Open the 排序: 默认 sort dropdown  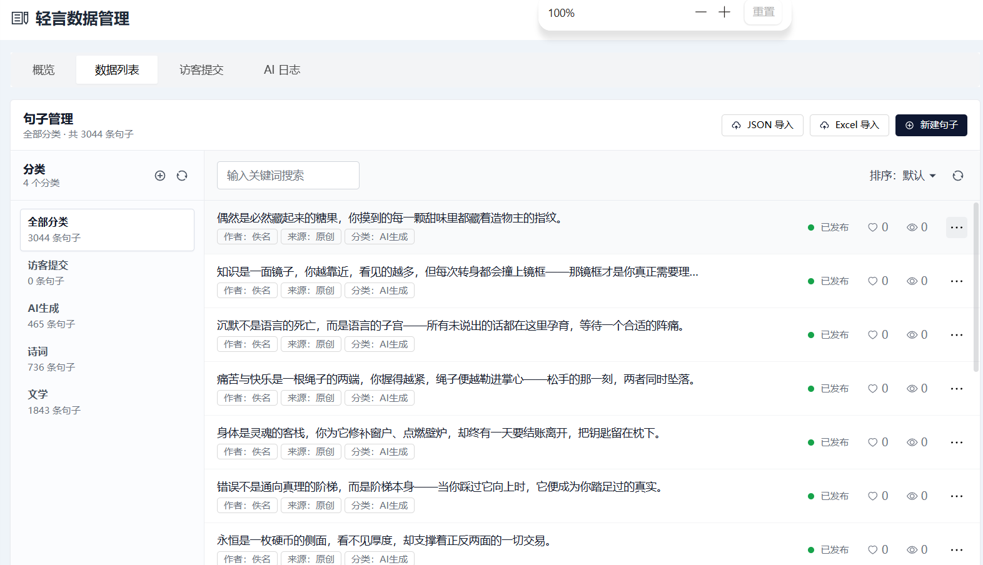pyautogui.click(x=902, y=176)
